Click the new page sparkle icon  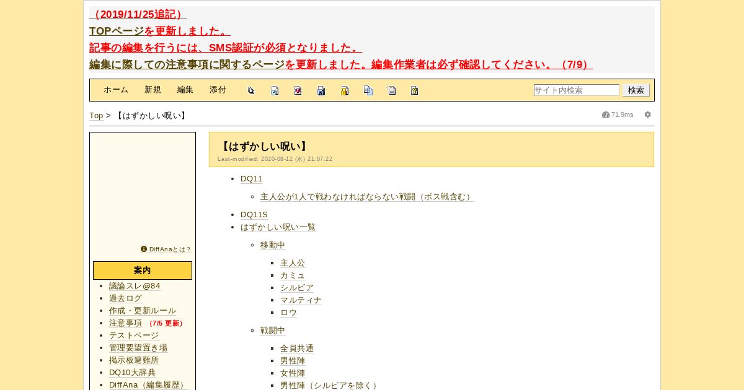(391, 90)
